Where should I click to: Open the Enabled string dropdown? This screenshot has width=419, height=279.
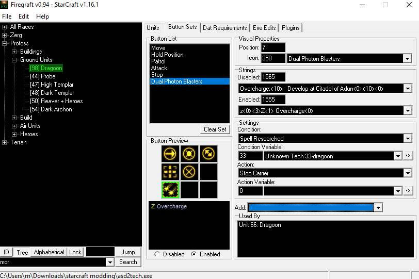click(408, 111)
